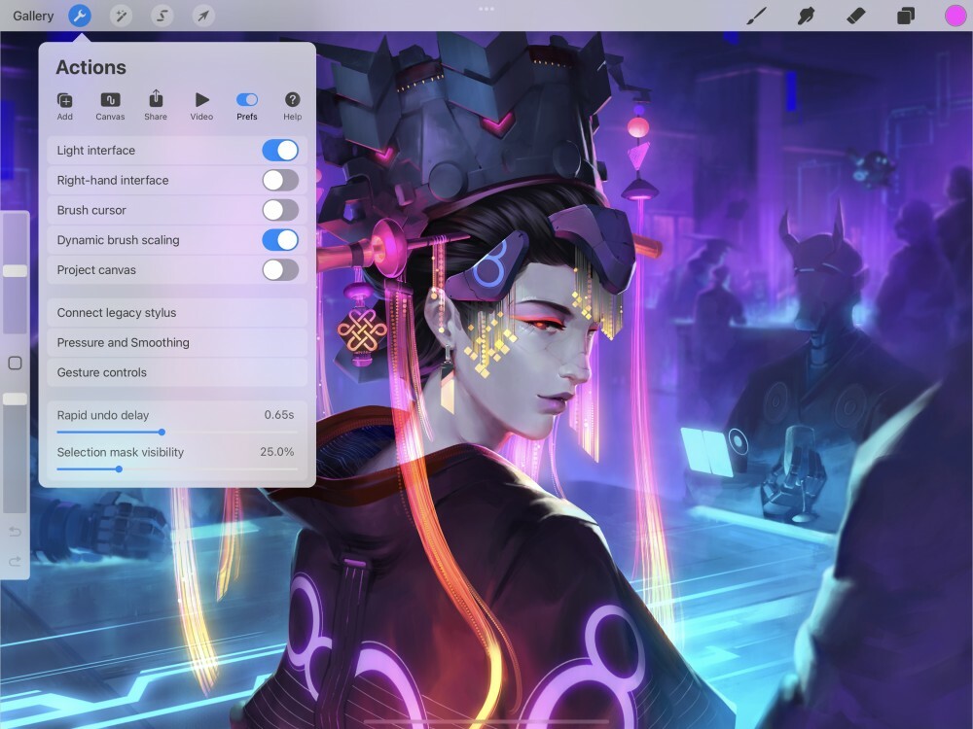Open Help from the Actions panel
The height and width of the screenshot is (729, 973).
click(x=292, y=100)
